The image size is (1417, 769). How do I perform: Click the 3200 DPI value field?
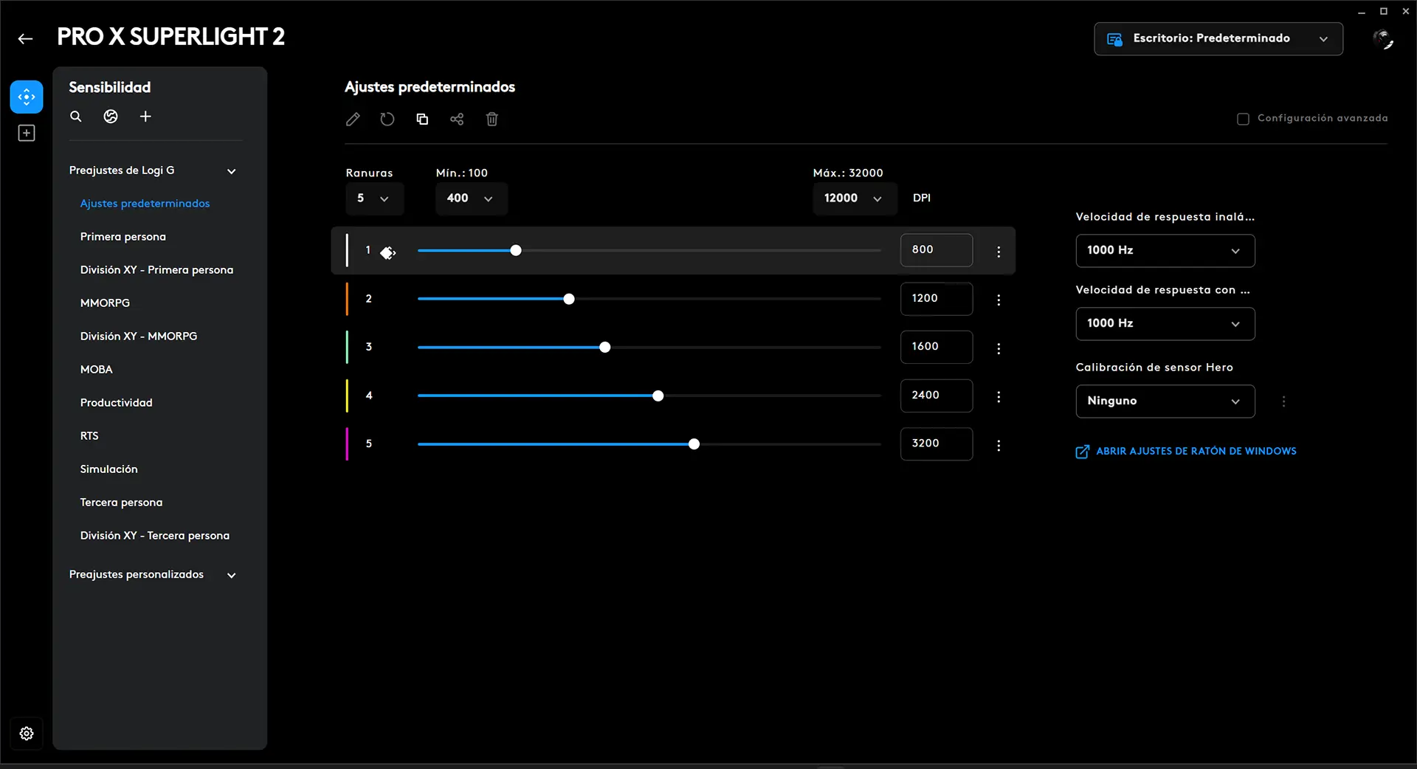pos(936,444)
